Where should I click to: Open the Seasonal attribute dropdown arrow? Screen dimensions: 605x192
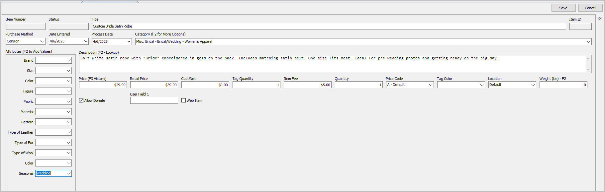tap(68, 173)
